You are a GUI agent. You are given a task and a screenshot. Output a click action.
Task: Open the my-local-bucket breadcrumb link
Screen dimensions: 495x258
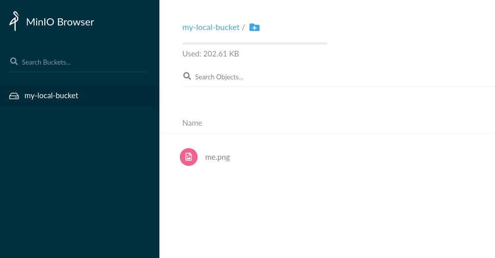211,27
